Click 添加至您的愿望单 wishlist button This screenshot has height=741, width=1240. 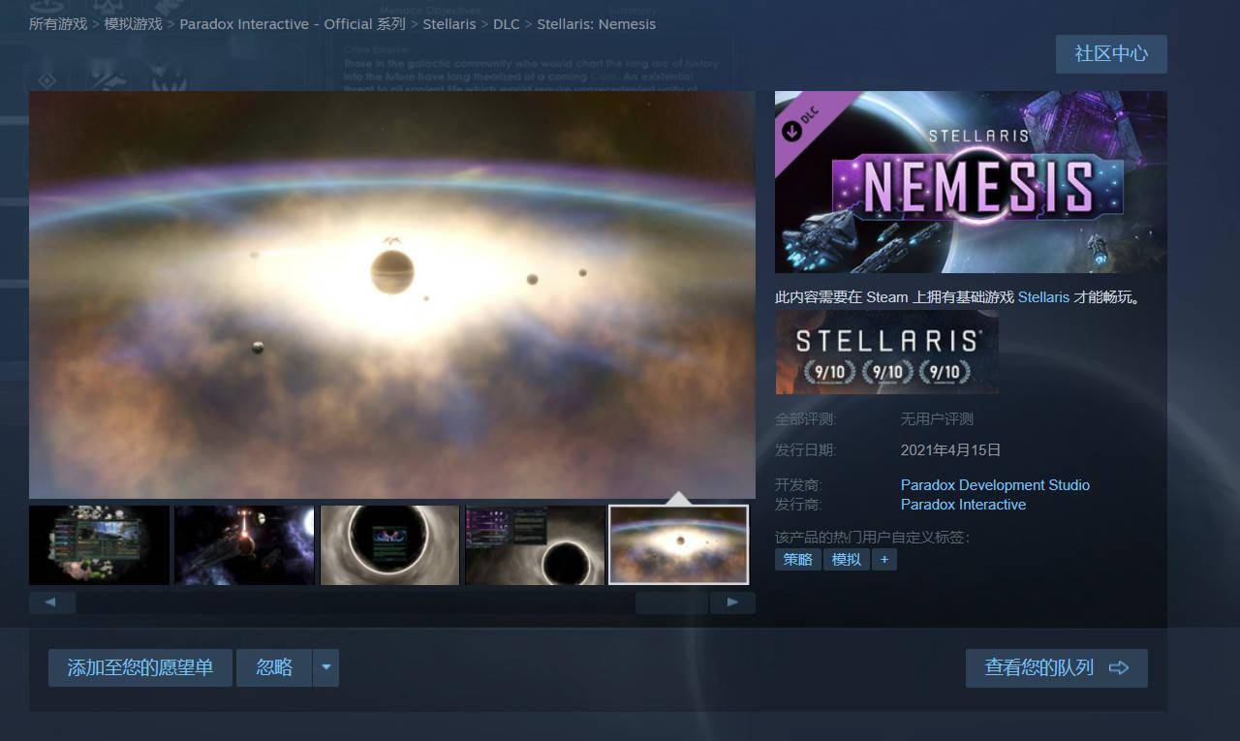tap(140, 668)
